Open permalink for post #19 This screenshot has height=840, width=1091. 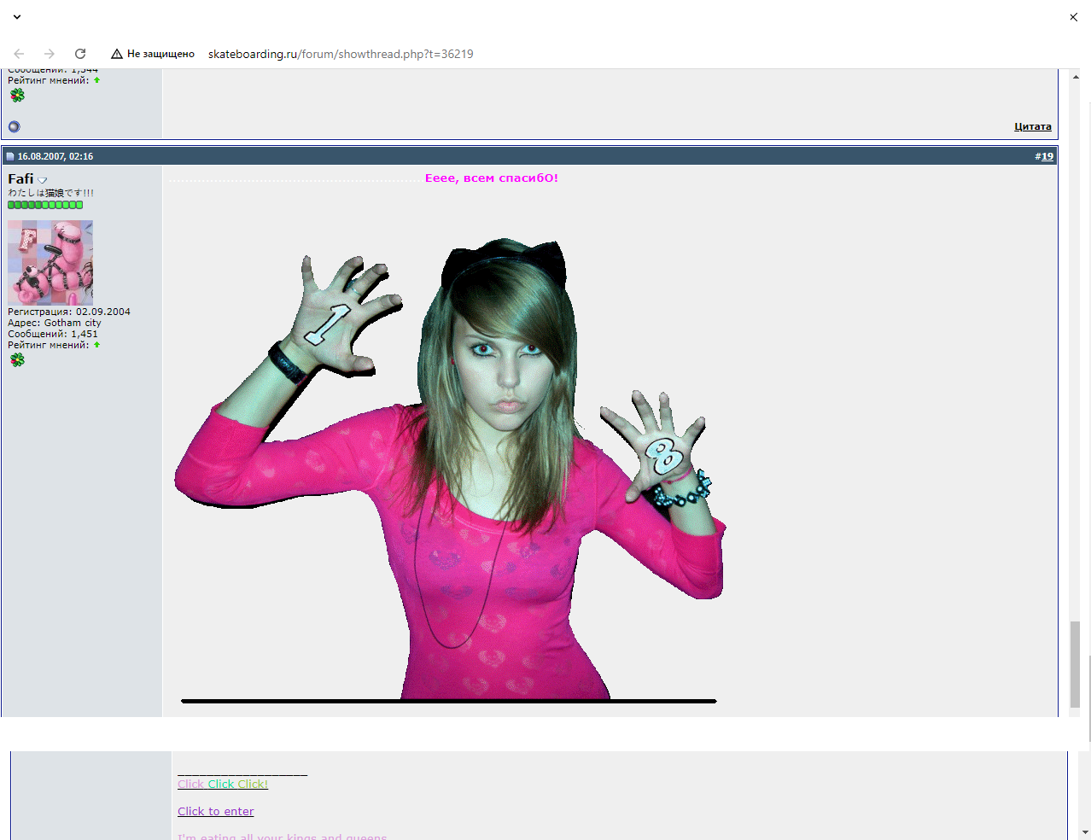click(x=1047, y=156)
